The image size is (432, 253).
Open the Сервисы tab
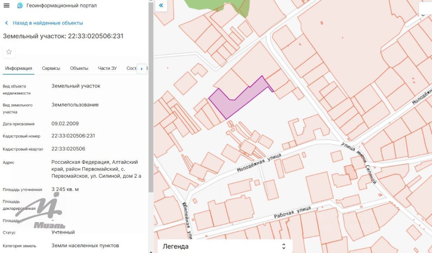click(x=51, y=68)
